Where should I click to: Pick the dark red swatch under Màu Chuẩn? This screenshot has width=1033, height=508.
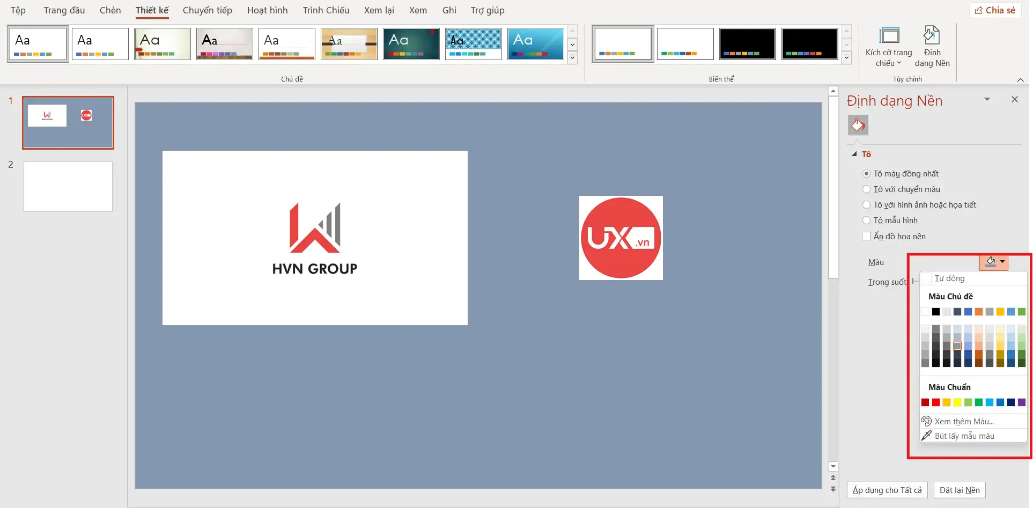pyautogui.click(x=925, y=402)
